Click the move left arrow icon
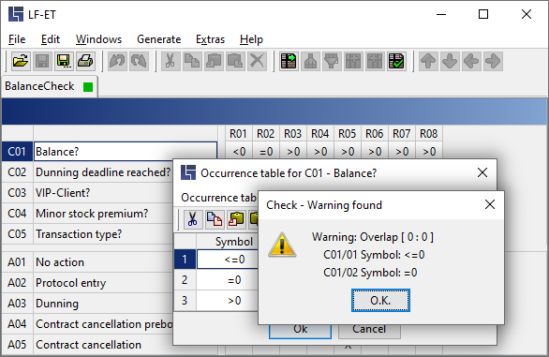 click(471, 61)
